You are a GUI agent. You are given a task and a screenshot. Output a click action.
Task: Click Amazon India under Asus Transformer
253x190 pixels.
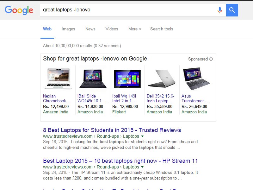click(194, 112)
